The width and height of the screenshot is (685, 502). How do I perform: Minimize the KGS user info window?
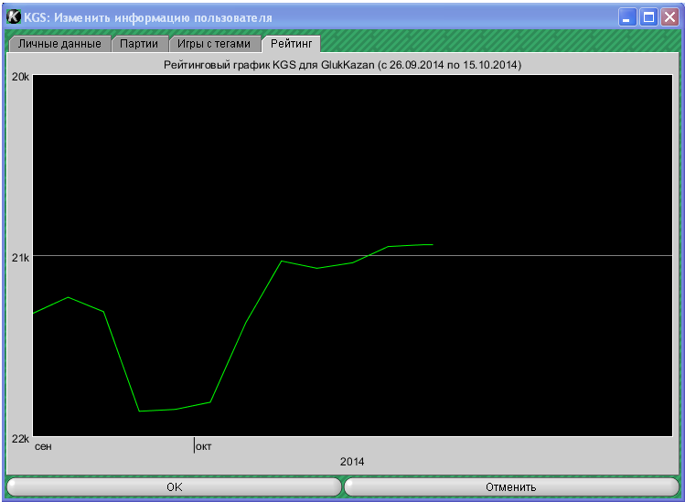627,17
